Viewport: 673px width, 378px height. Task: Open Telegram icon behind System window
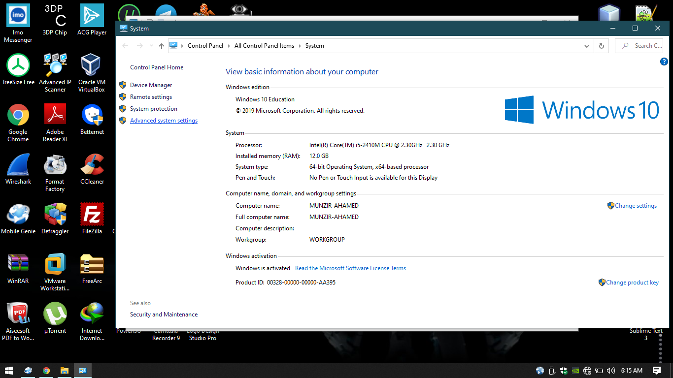(166, 13)
